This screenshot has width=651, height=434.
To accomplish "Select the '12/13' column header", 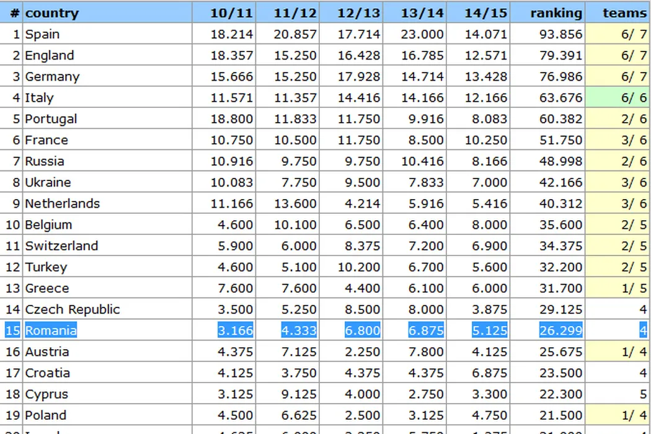I will [x=358, y=13].
